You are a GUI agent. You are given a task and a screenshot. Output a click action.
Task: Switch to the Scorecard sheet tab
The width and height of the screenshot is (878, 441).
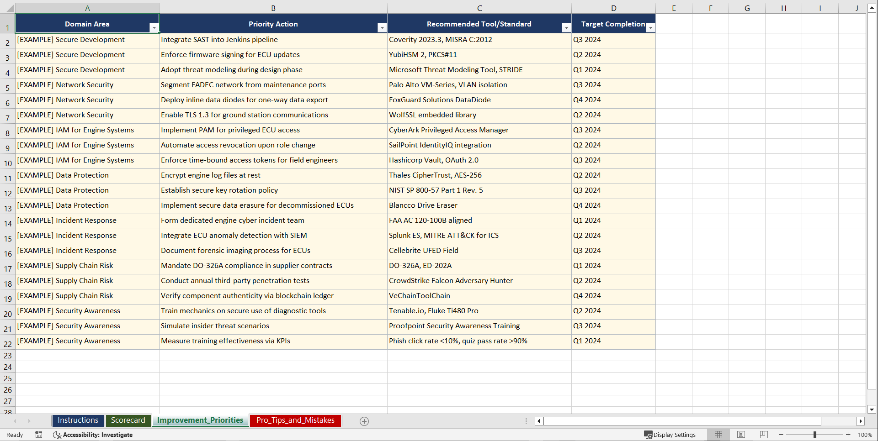tap(128, 420)
